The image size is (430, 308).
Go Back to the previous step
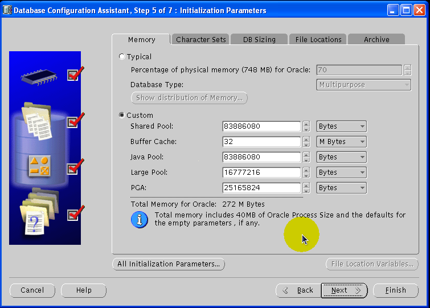(x=298, y=290)
